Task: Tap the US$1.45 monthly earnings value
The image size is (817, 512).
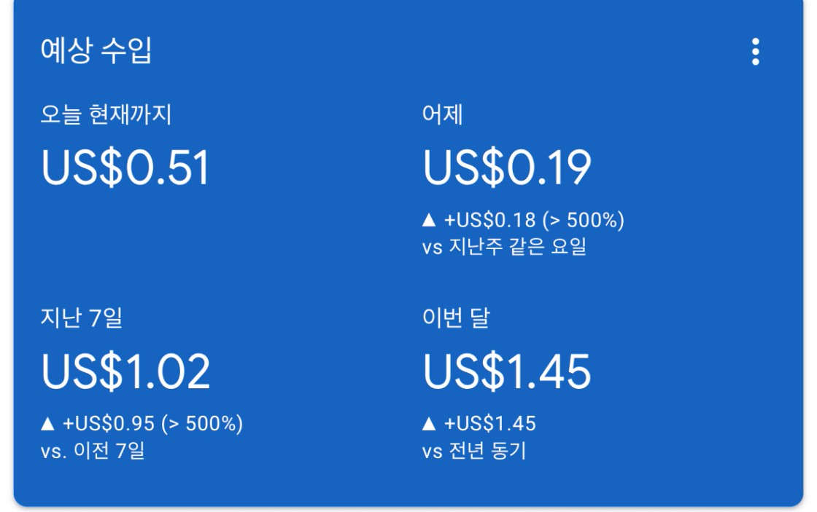Action: [507, 372]
